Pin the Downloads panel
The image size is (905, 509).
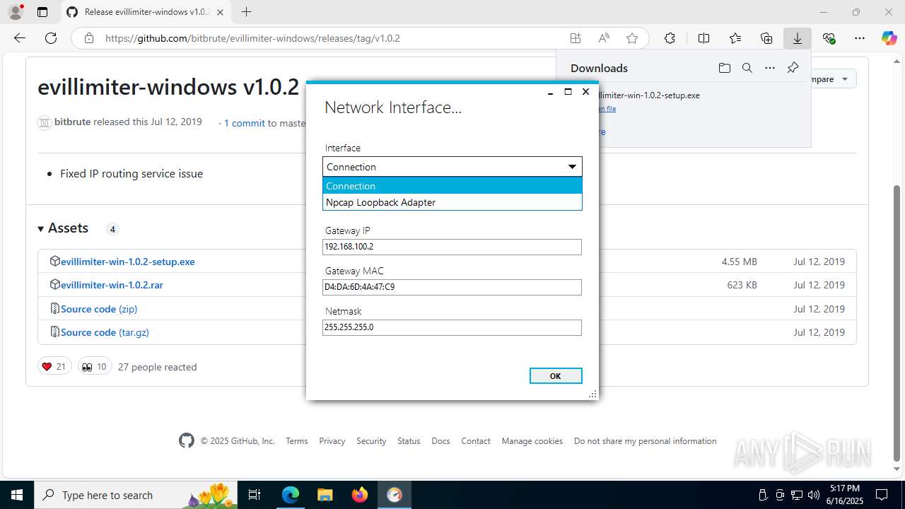pyautogui.click(x=793, y=68)
